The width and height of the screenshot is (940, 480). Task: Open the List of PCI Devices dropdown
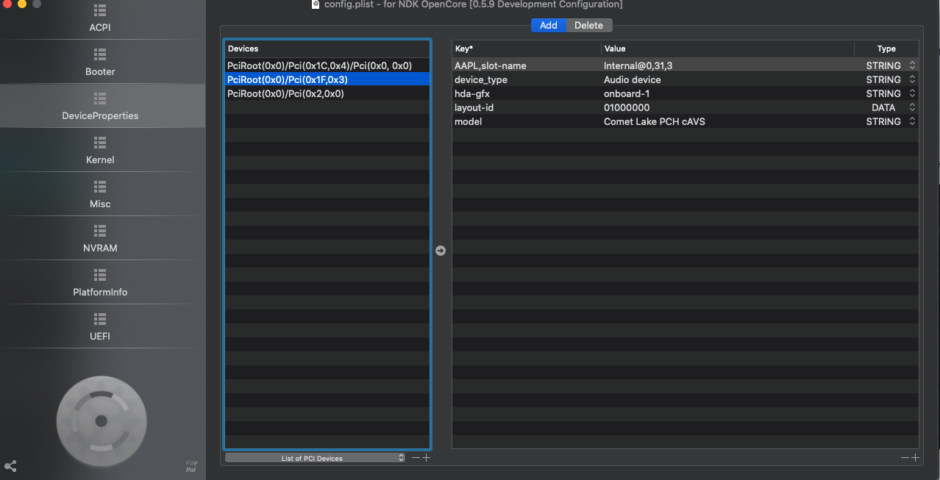tap(315, 458)
